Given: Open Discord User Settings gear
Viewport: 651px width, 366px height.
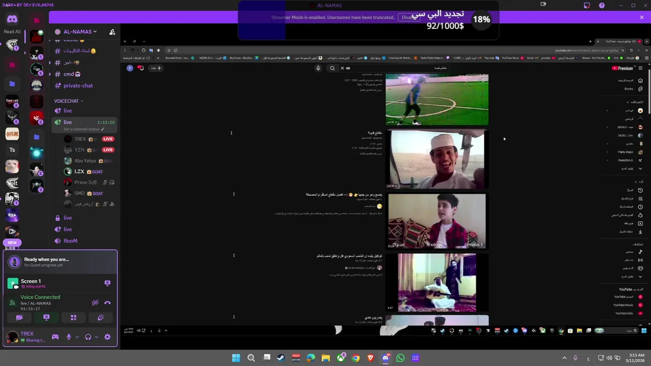Looking at the screenshot, I should (107, 337).
